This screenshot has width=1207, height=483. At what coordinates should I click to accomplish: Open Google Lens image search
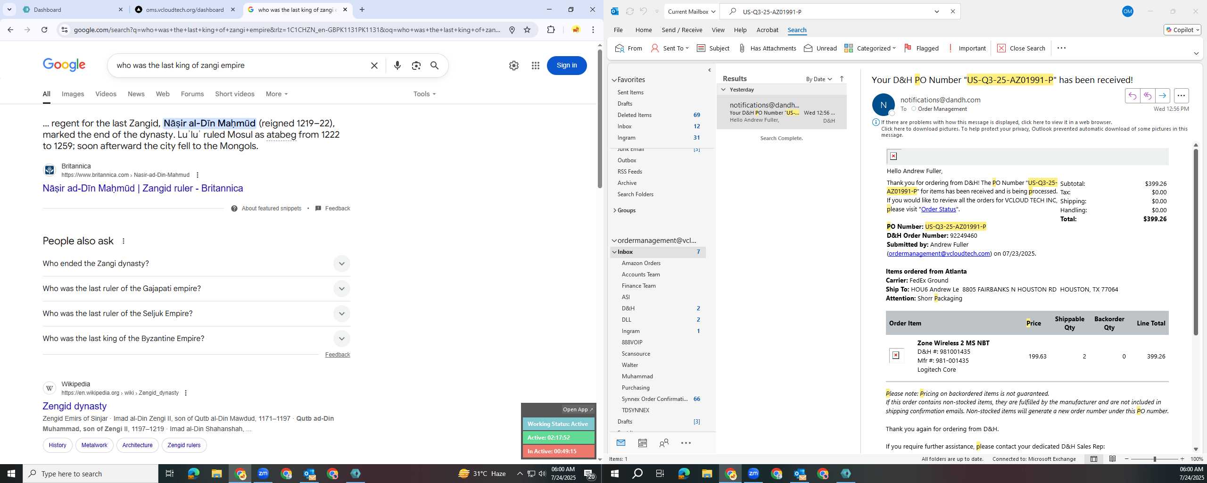[416, 66]
